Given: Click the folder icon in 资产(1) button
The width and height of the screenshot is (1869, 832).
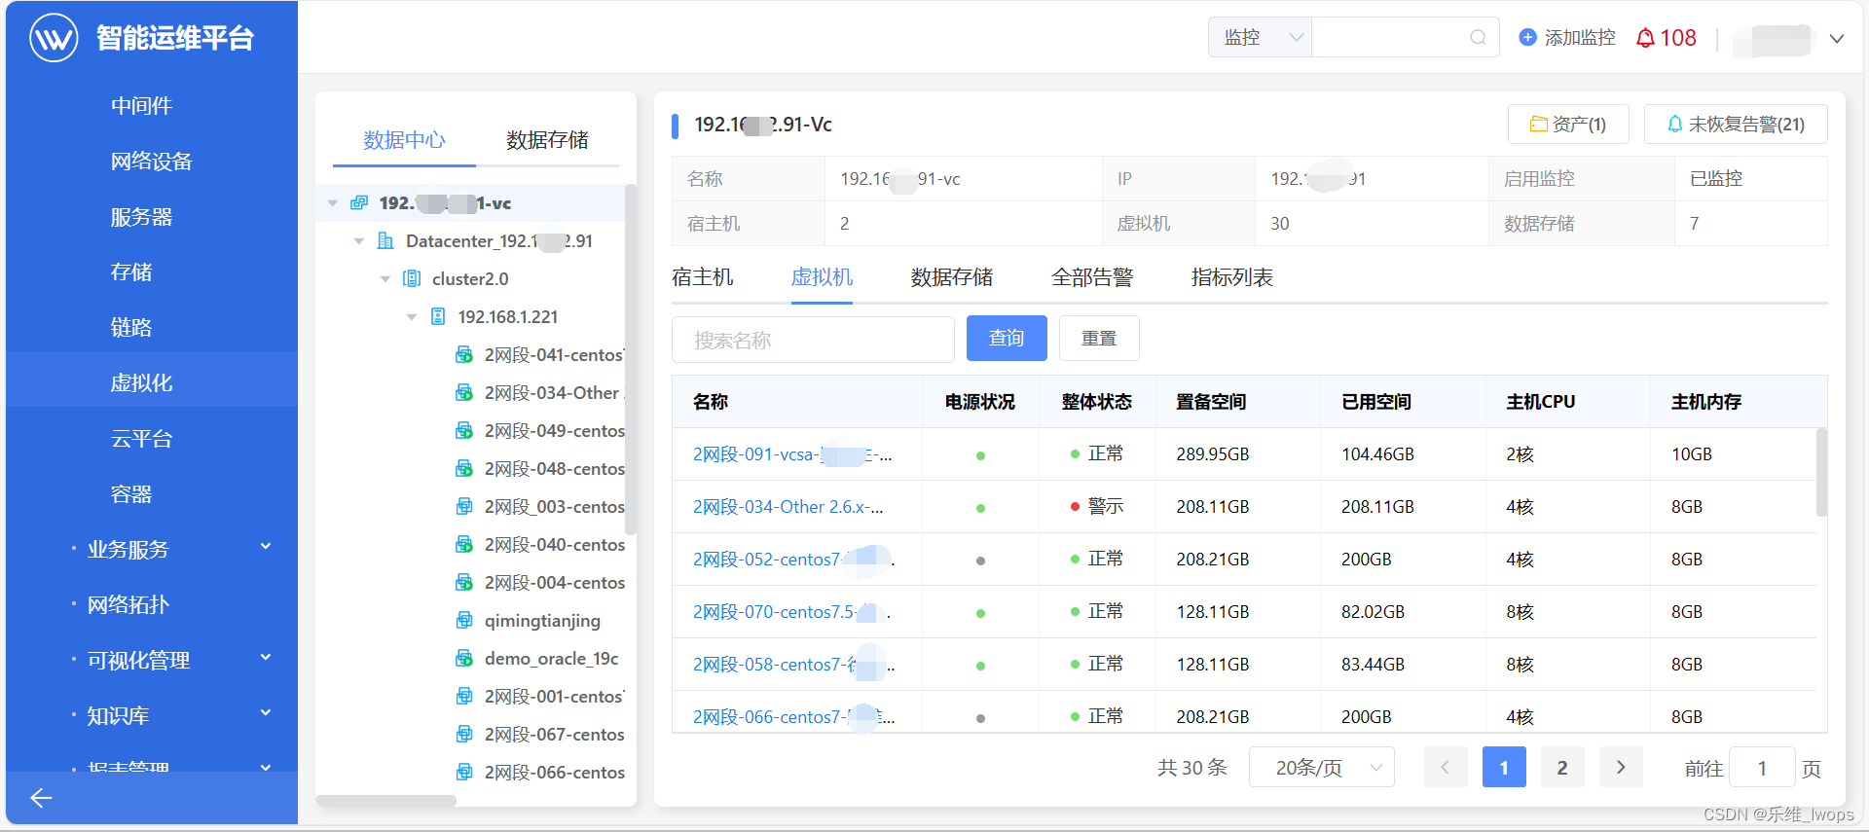Looking at the screenshot, I should (1538, 124).
